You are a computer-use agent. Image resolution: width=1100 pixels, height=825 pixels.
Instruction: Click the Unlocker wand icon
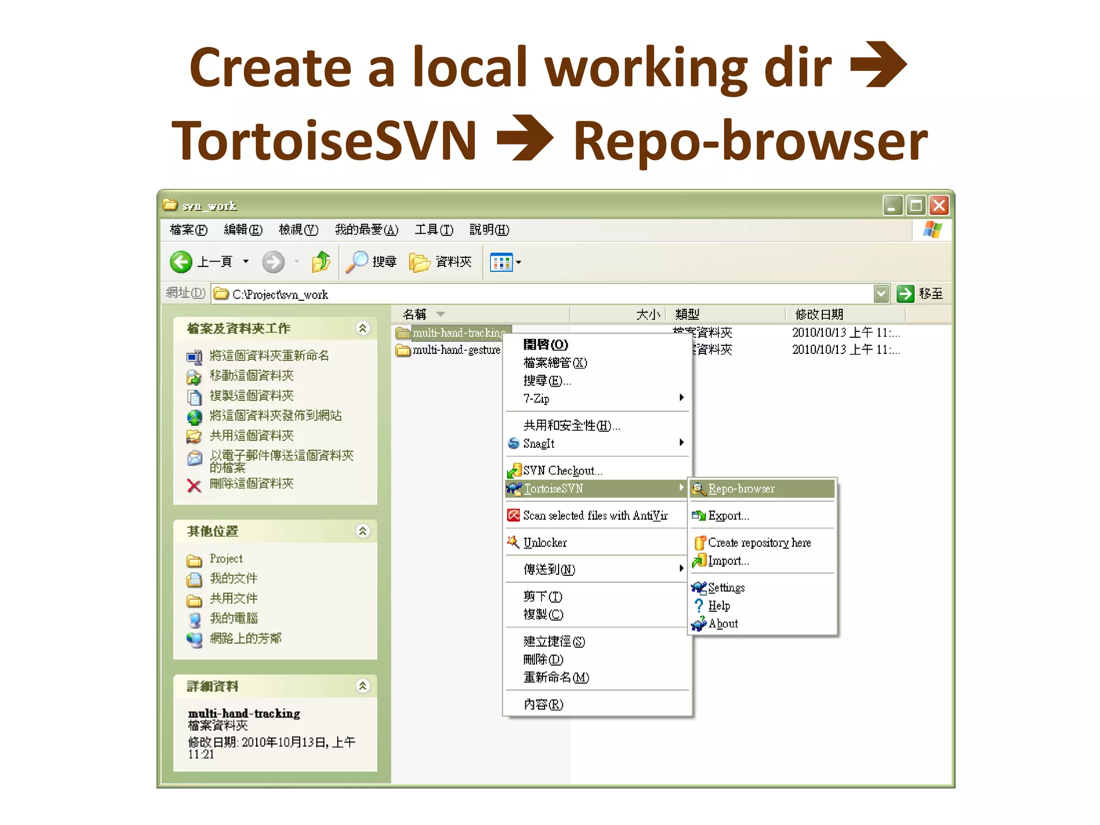click(x=513, y=541)
